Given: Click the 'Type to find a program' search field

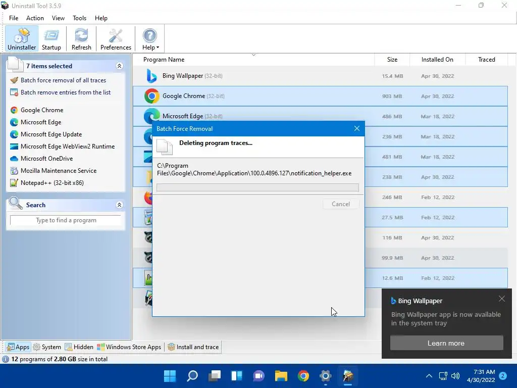Looking at the screenshot, I should pyautogui.click(x=66, y=220).
